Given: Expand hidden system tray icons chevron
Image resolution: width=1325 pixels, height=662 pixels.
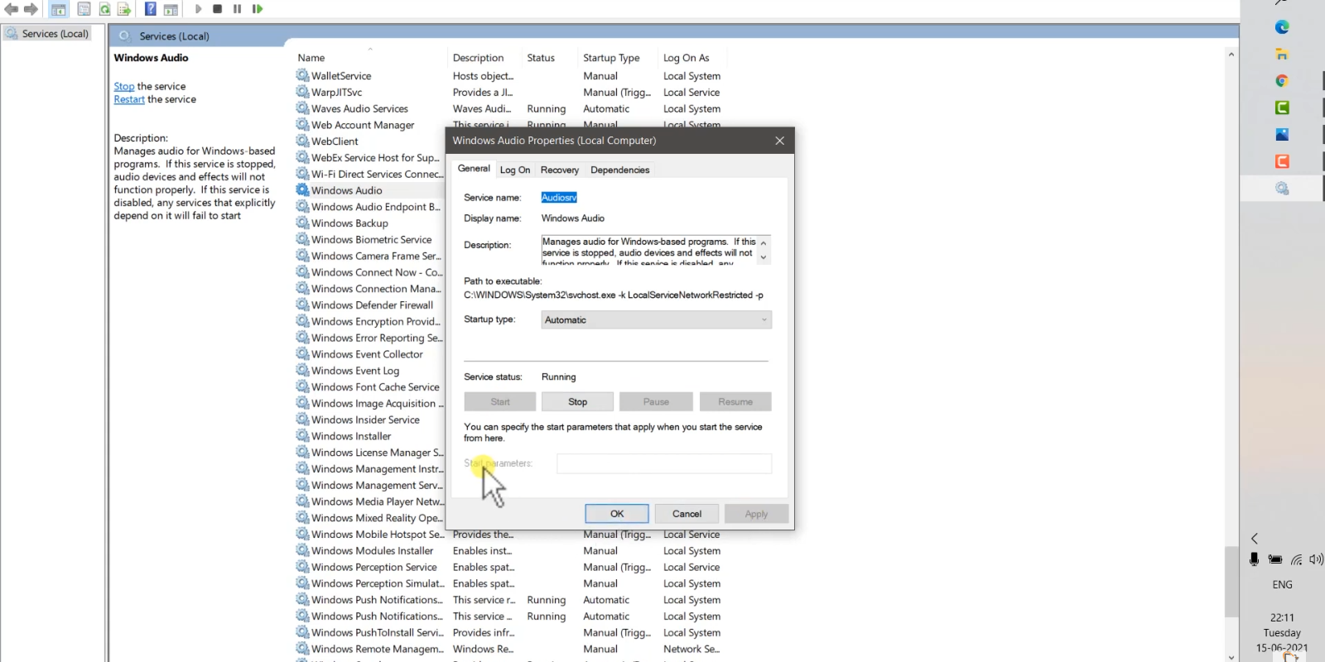Looking at the screenshot, I should [x=1255, y=538].
